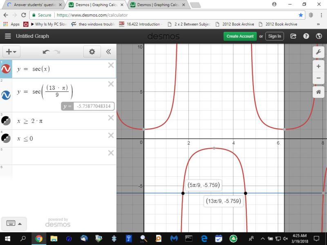Expand hidden bookmarks chevron

point(318,24)
